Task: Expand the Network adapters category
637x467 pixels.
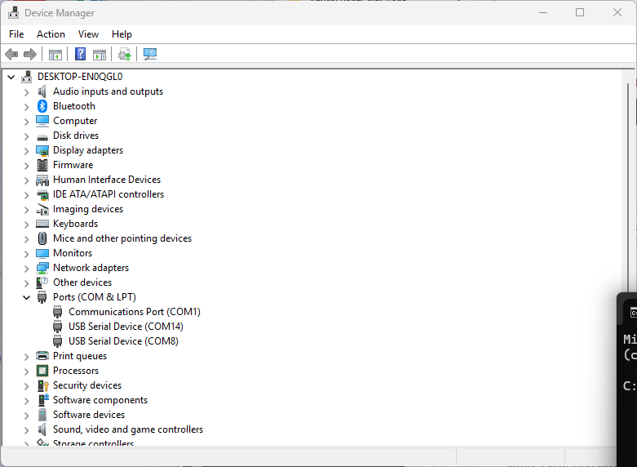Action: (x=26, y=269)
